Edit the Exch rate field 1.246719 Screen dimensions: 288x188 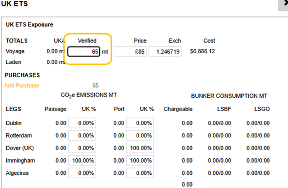[x=165, y=52]
